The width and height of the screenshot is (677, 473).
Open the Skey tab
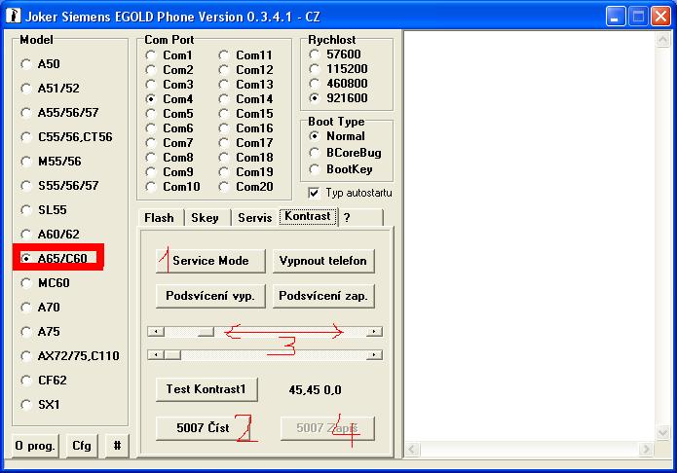click(x=206, y=218)
